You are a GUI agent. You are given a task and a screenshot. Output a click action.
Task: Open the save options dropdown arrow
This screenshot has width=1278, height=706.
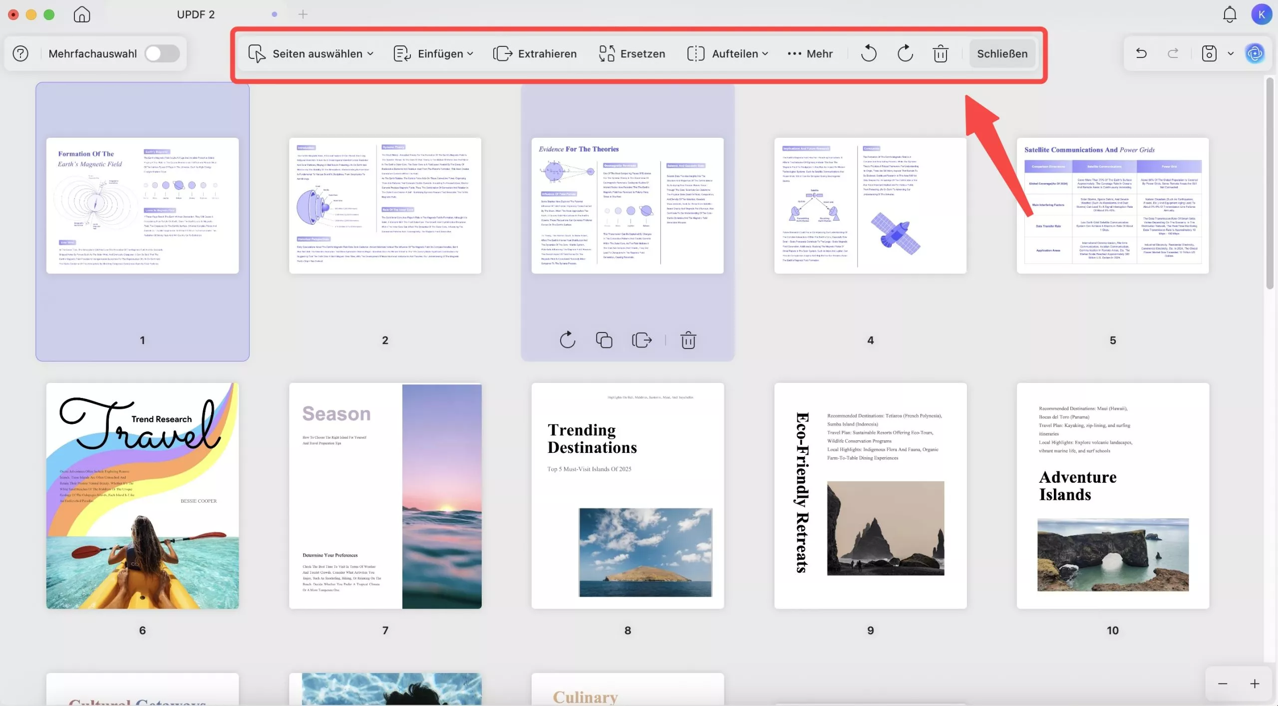tap(1231, 53)
